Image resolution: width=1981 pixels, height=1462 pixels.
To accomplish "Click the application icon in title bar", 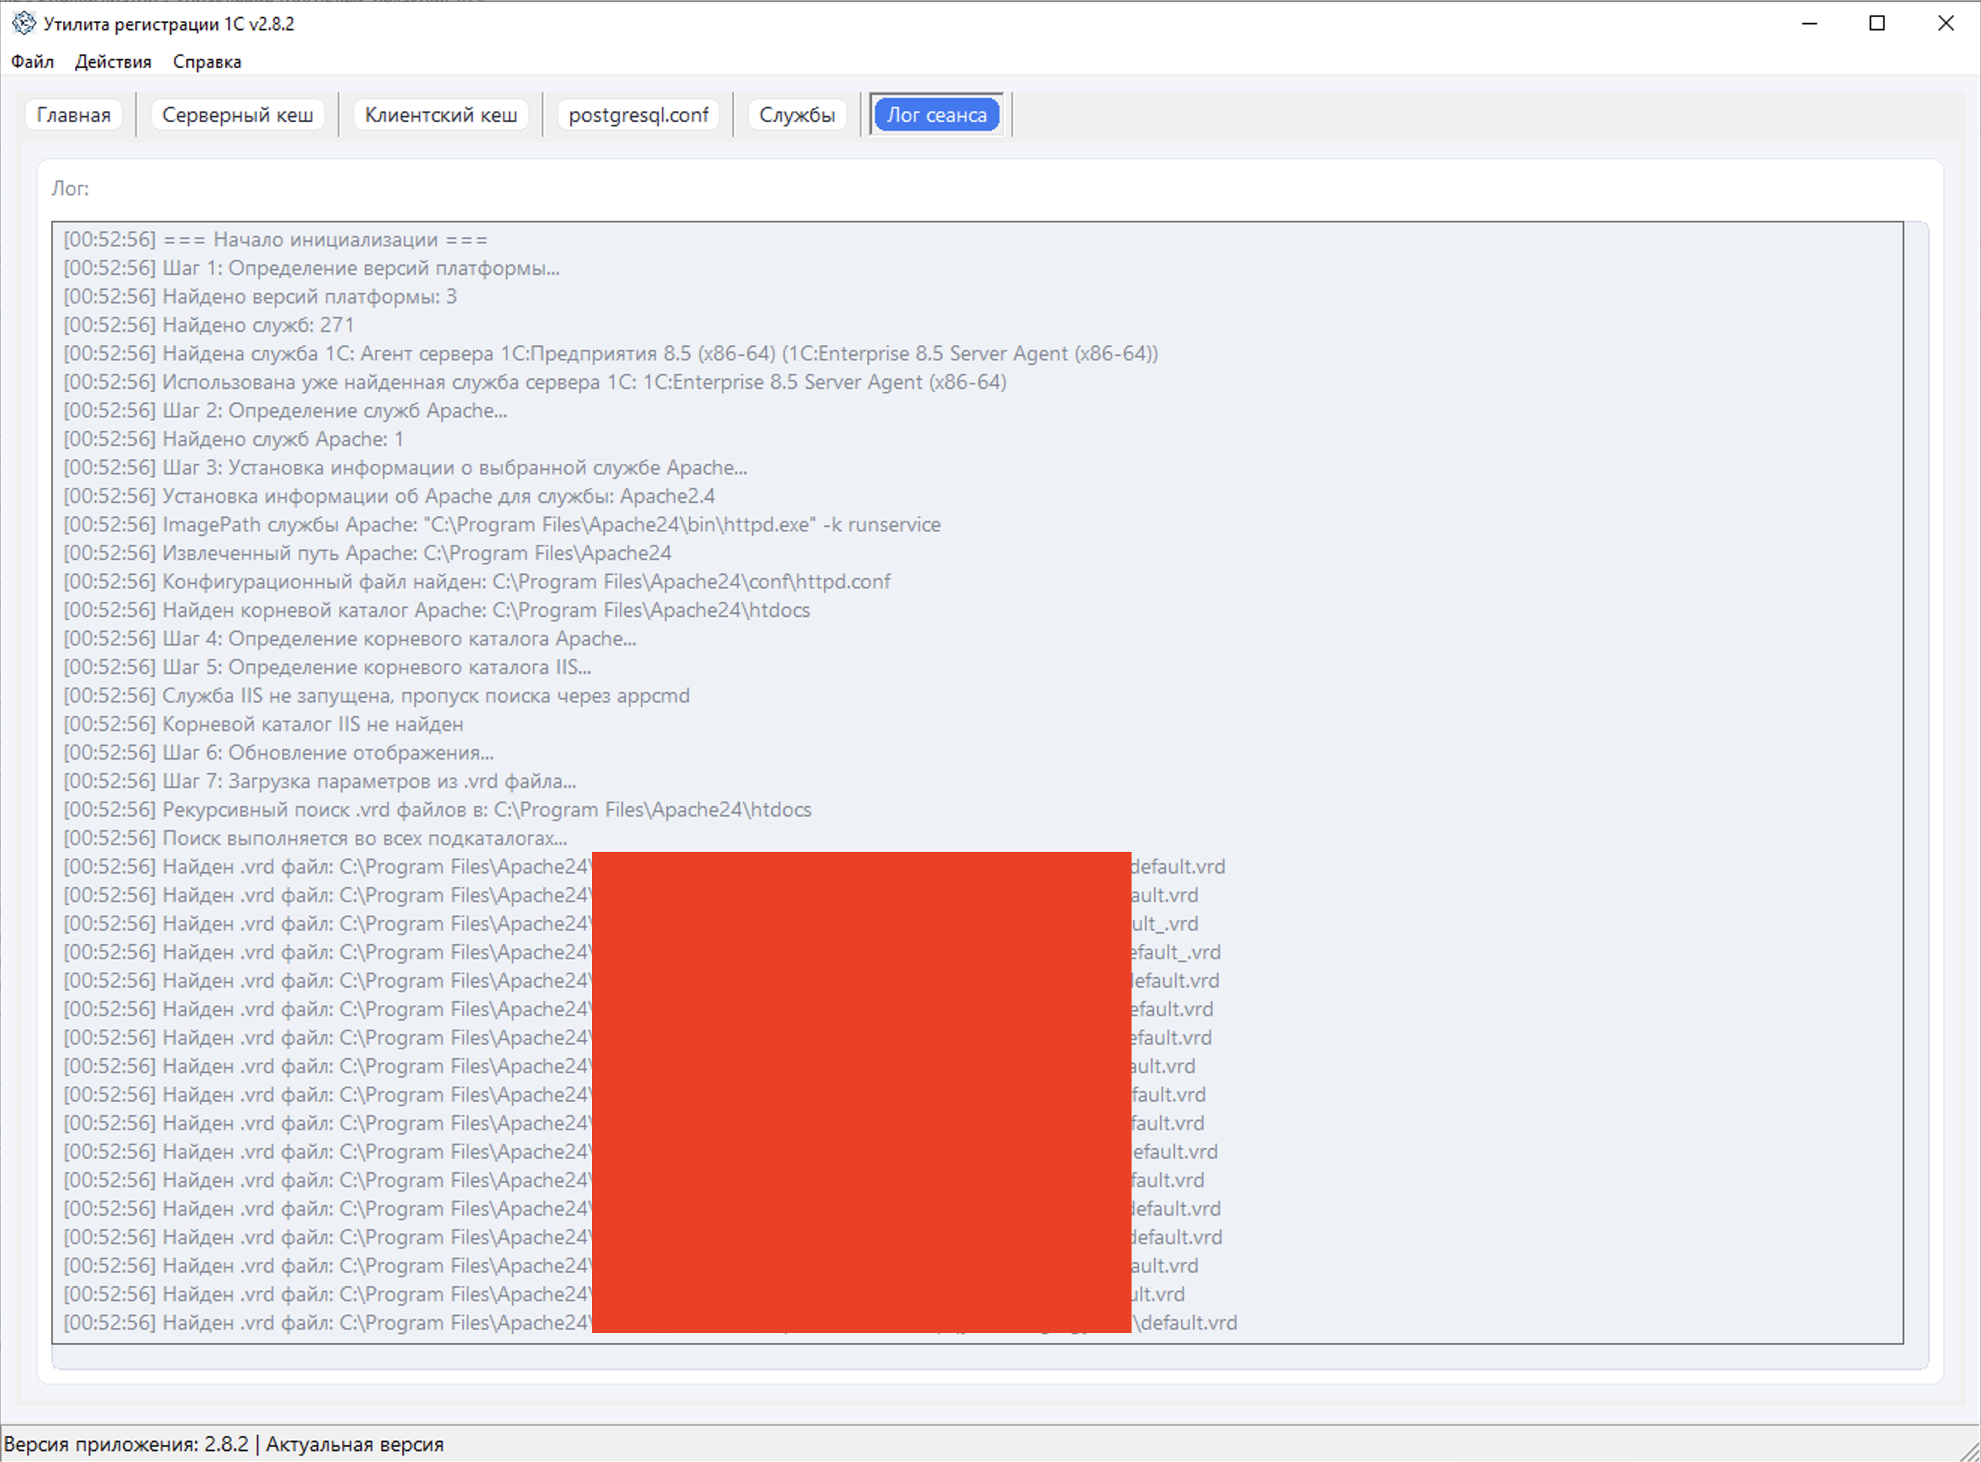I will pyautogui.click(x=23, y=23).
